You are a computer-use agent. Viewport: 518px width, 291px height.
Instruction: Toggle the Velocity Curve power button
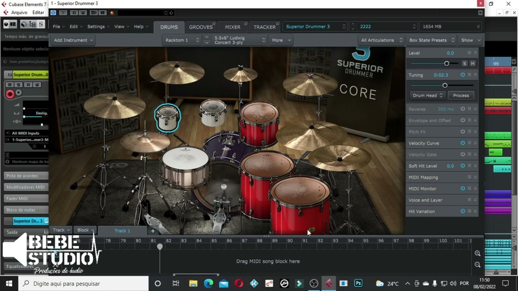click(463, 143)
